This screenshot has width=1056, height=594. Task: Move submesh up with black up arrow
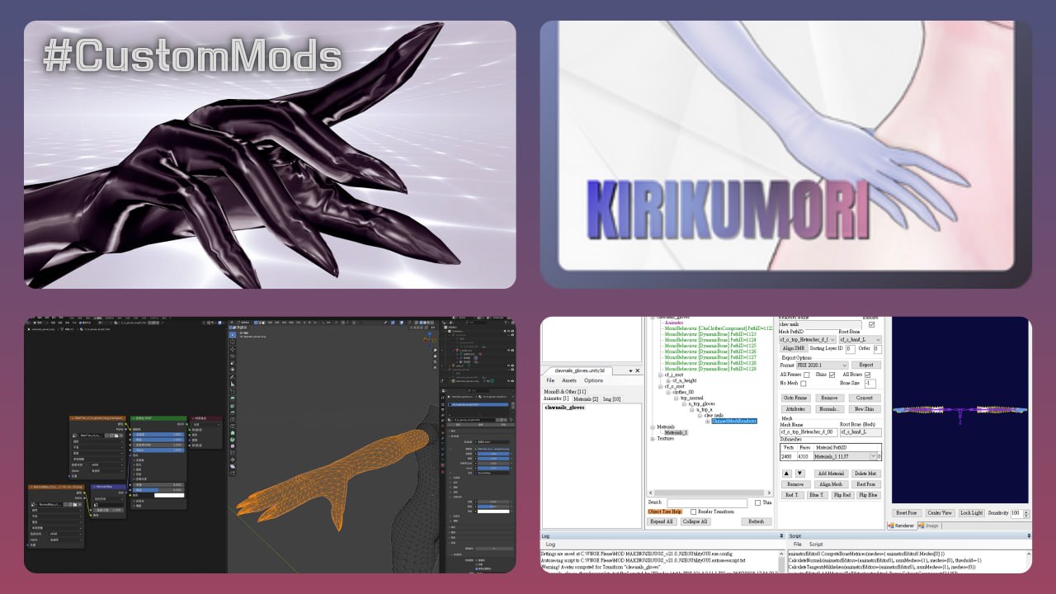click(x=787, y=474)
